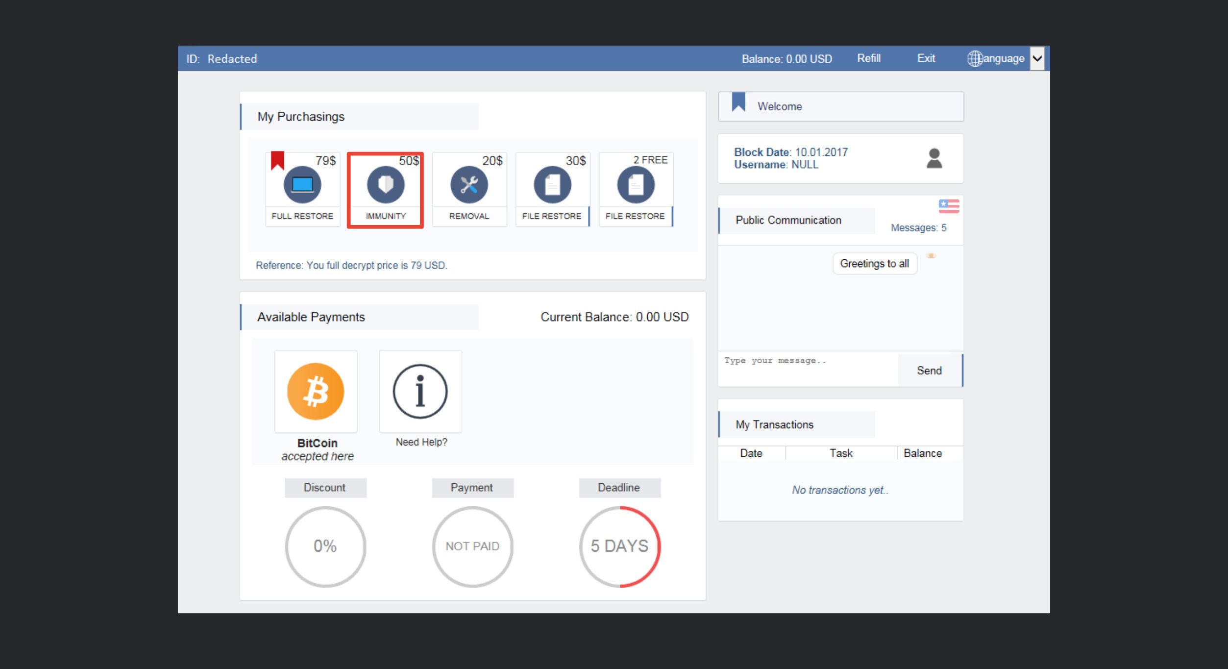Screen dimensions: 1228x669
Task: Click the US flag language icon
Action: (949, 206)
